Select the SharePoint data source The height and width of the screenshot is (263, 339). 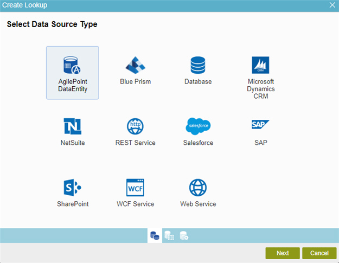pos(73,193)
